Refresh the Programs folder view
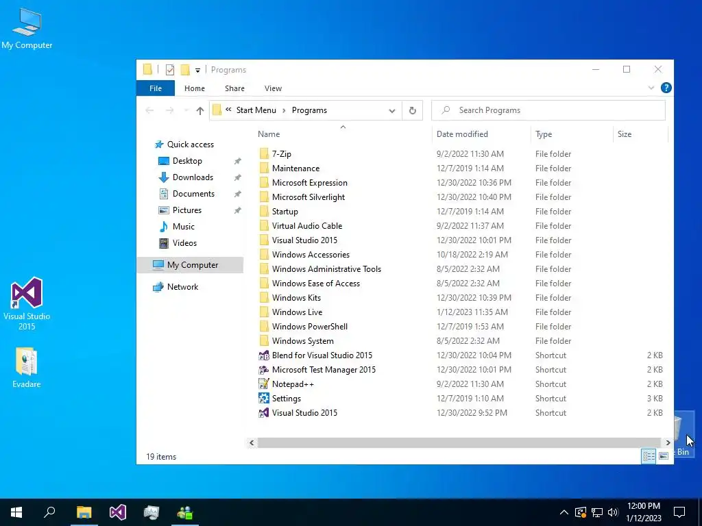The image size is (702, 526). (x=412, y=110)
